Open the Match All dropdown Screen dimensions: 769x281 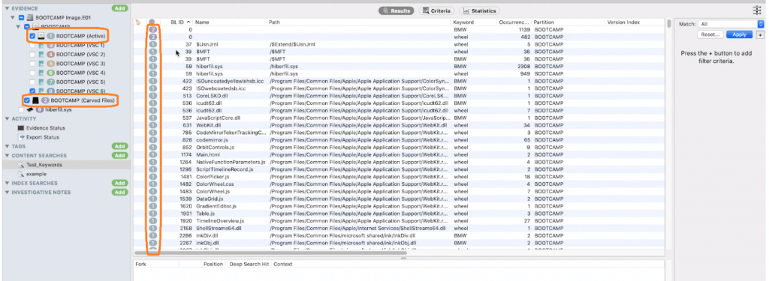pyautogui.click(x=731, y=24)
